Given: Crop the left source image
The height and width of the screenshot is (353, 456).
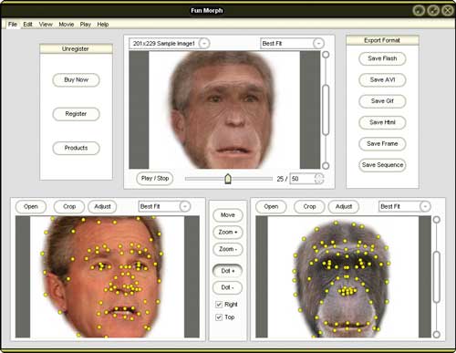Looking at the screenshot, I should (69, 206).
